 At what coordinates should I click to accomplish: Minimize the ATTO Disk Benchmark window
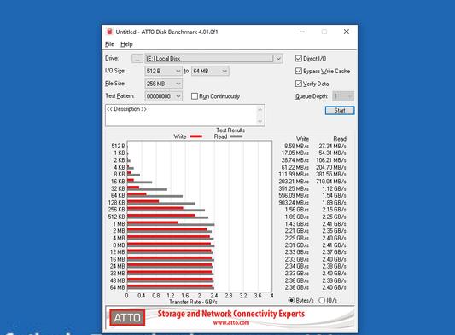click(302, 32)
